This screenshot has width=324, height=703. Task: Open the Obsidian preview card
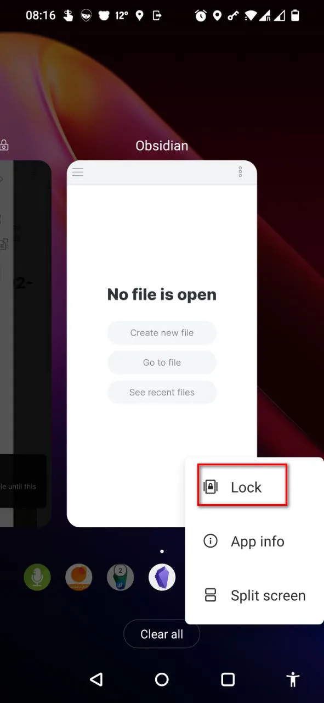click(162, 343)
